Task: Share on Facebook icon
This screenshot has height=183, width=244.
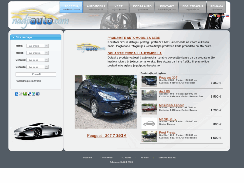Action: pos(38,94)
